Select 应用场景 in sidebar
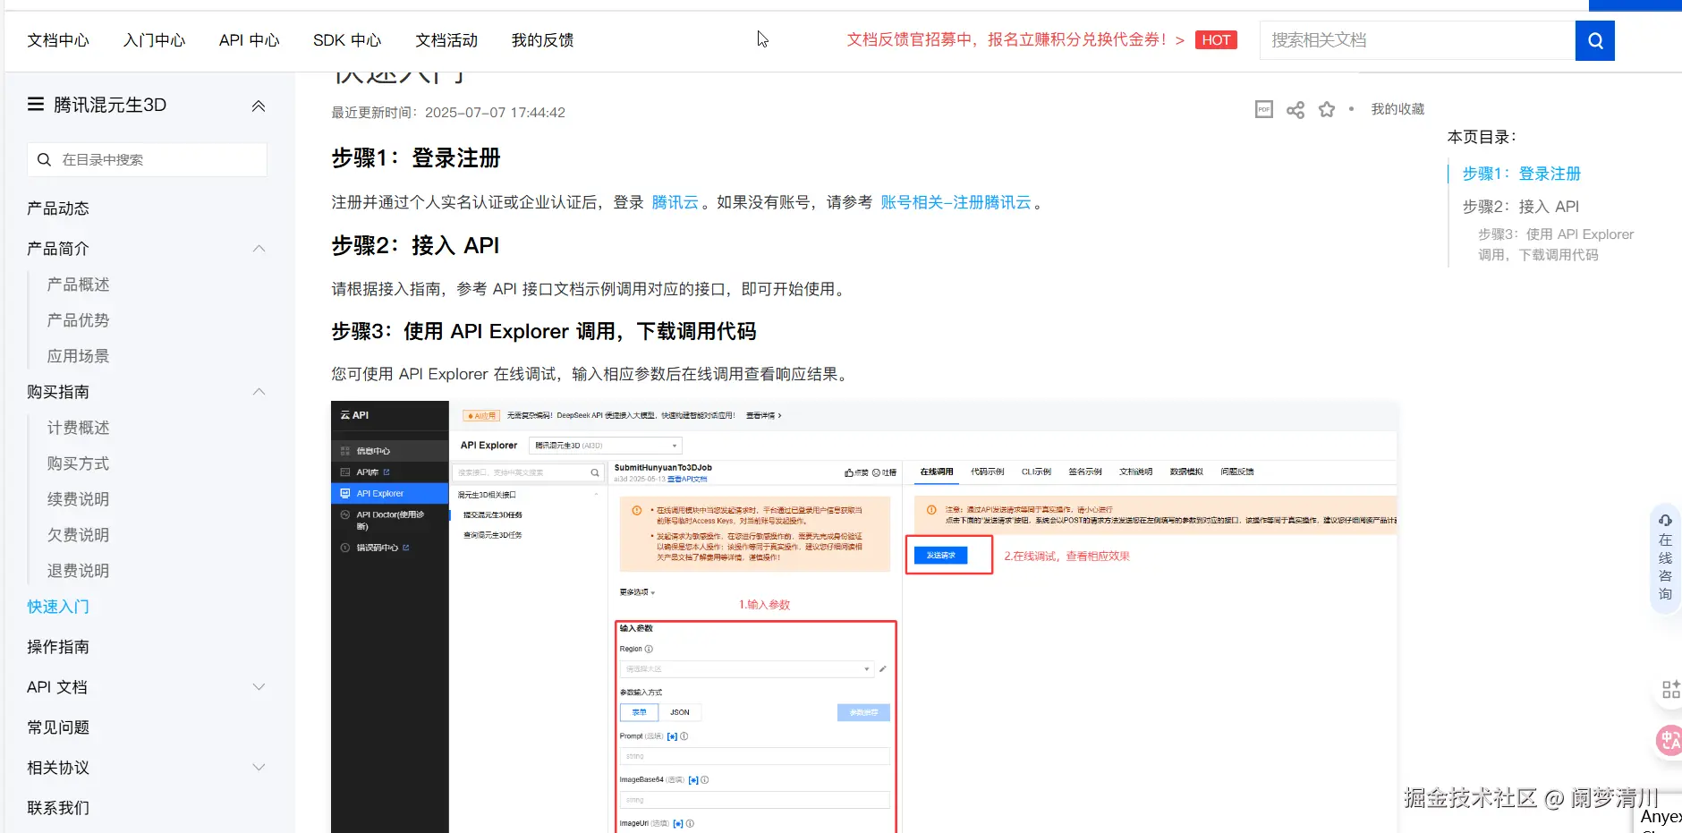 78,356
